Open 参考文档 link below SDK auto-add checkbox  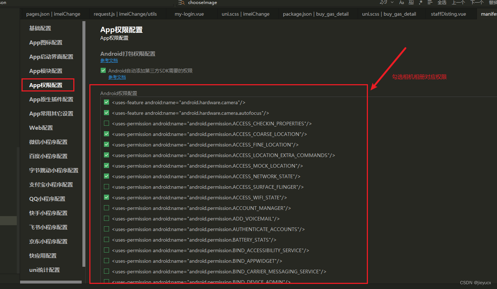(x=117, y=77)
